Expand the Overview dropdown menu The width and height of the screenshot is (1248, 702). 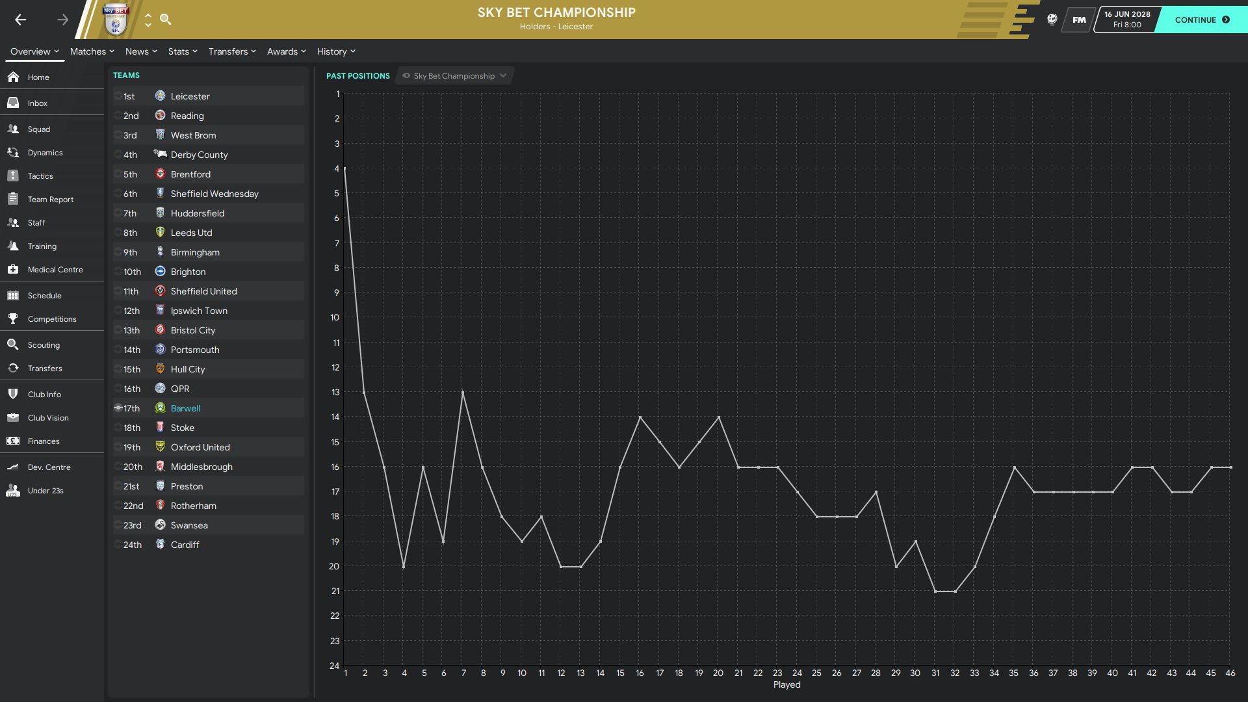tap(34, 51)
